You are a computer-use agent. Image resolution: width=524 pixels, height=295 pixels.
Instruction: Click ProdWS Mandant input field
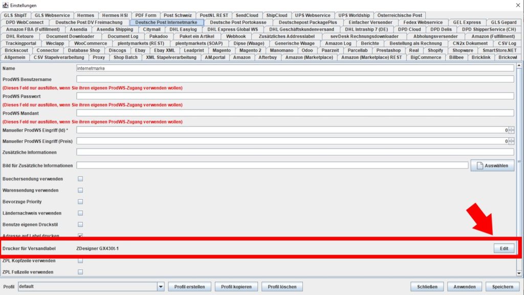pos(295,113)
